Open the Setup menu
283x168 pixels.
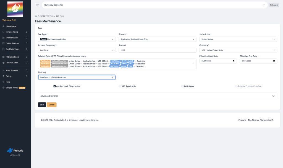coord(15,76)
